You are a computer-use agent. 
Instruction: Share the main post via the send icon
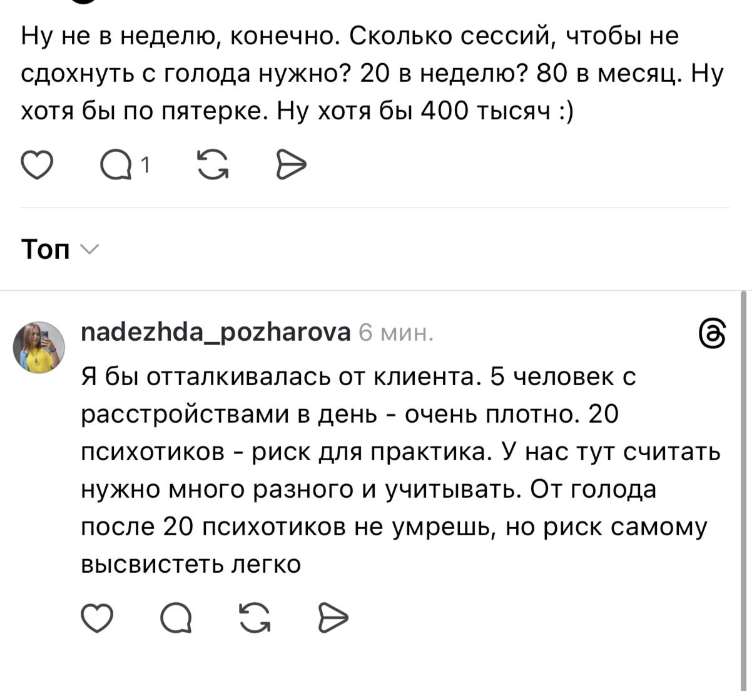(292, 164)
